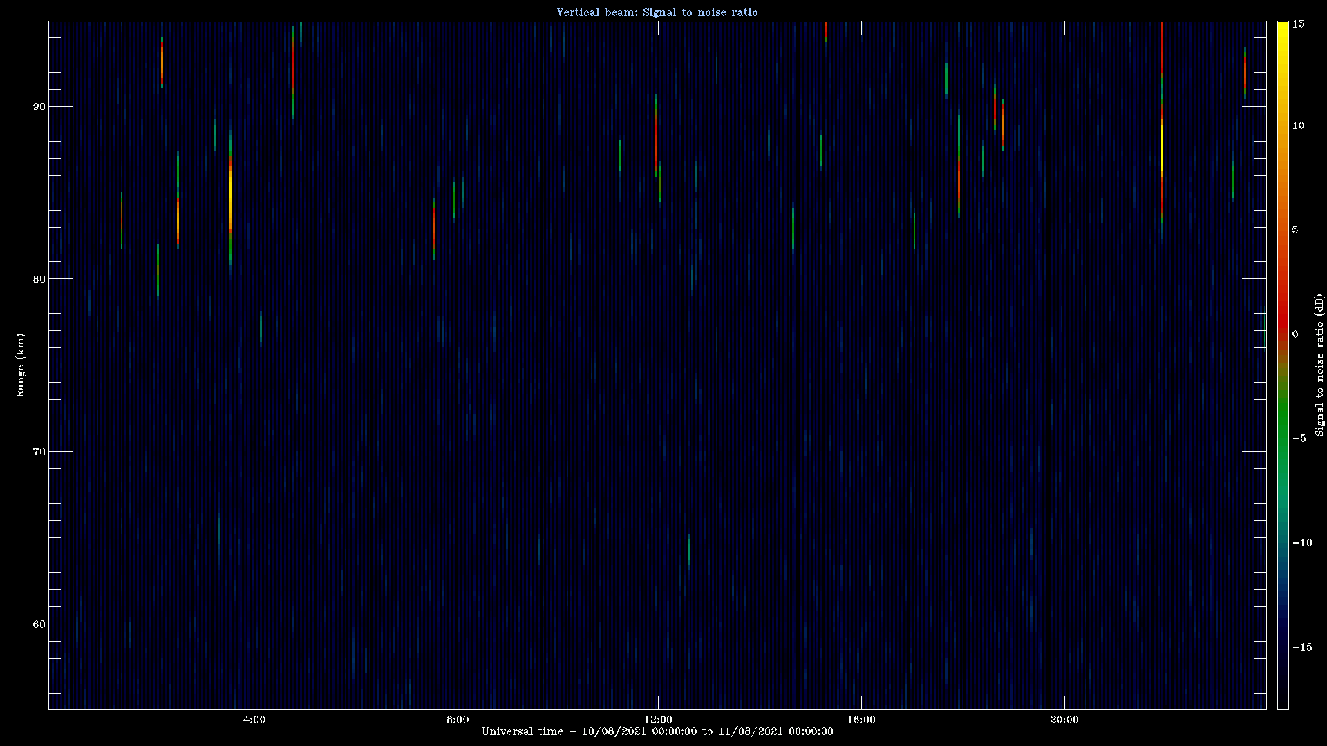Click the '70' range axis label
The image size is (1327, 746).
(38, 452)
